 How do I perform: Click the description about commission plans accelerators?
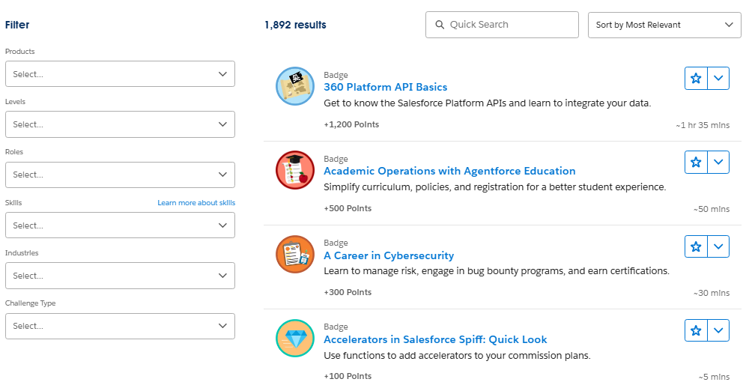(457, 356)
